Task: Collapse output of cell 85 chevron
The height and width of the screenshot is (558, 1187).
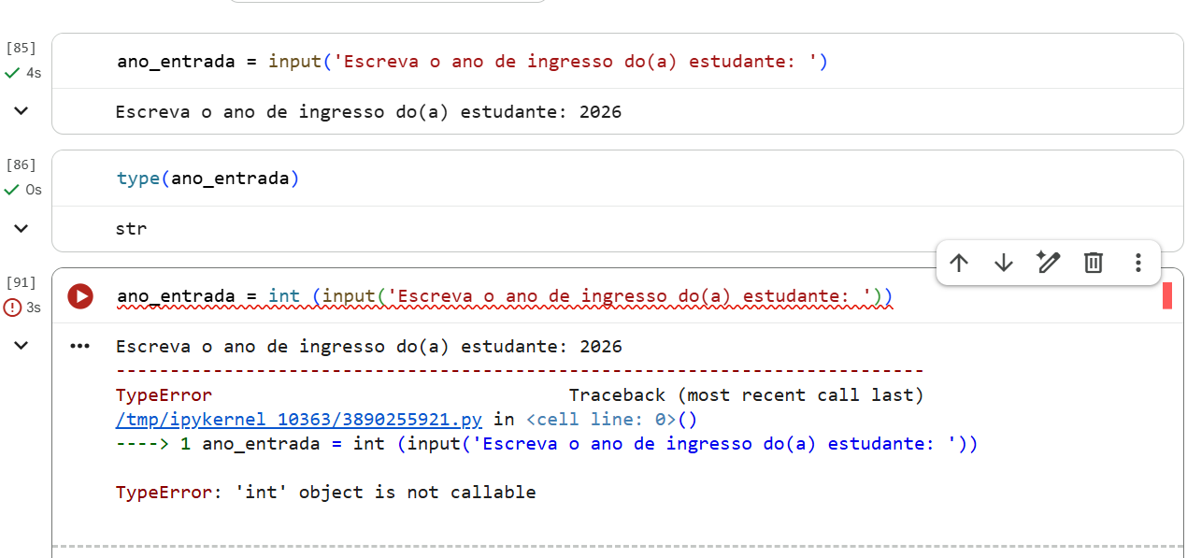Action: (x=21, y=111)
